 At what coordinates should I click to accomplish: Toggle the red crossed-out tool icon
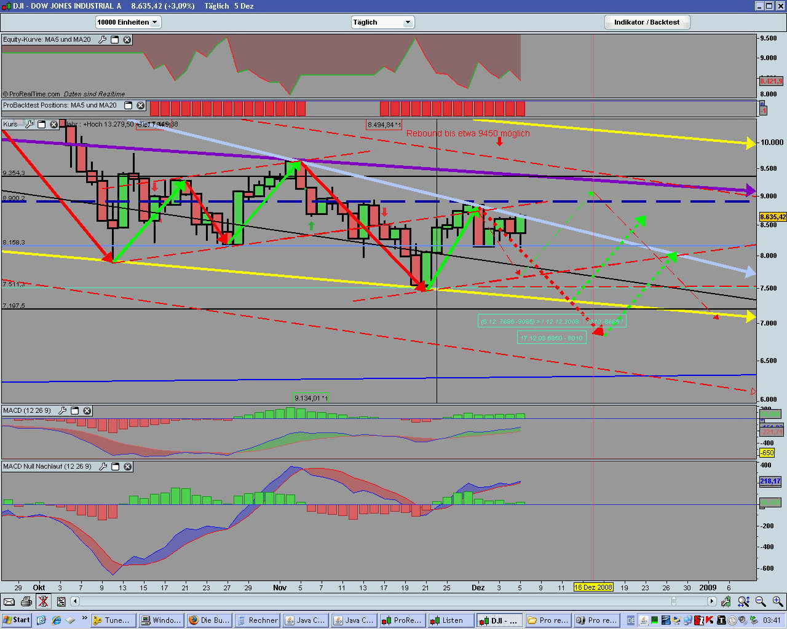[x=42, y=601]
